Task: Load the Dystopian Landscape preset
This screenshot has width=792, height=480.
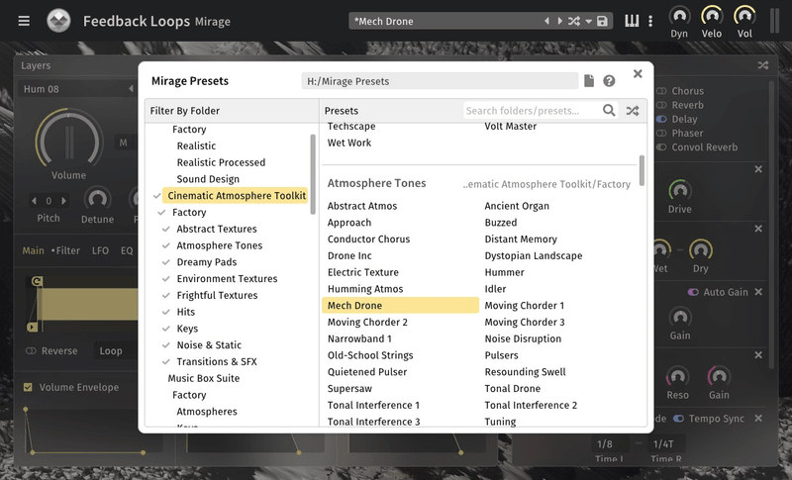Action: click(x=533, y=255)
